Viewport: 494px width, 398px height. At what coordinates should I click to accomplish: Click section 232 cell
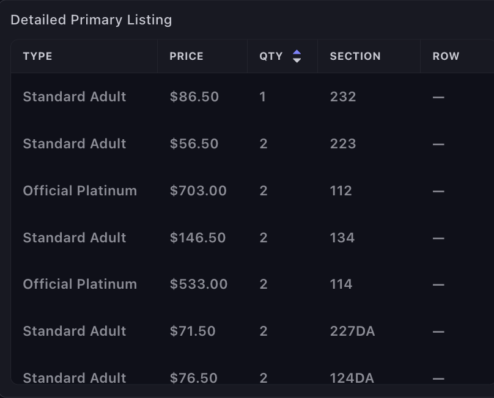[x=343, y=97]
